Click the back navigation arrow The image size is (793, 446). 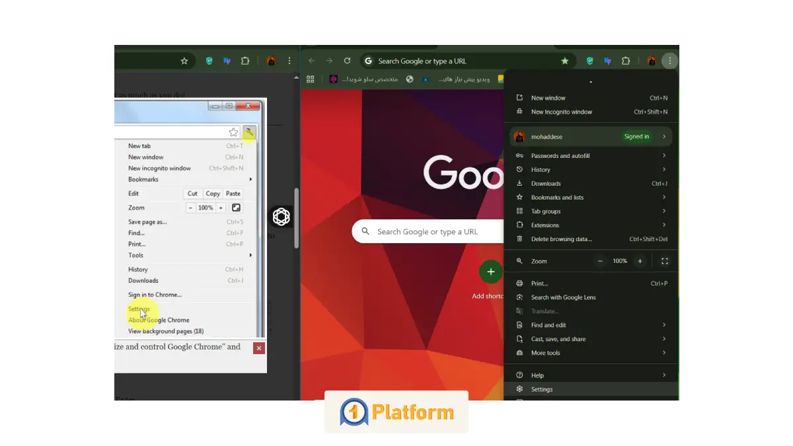pyautogui.click(x=312, y=61)
